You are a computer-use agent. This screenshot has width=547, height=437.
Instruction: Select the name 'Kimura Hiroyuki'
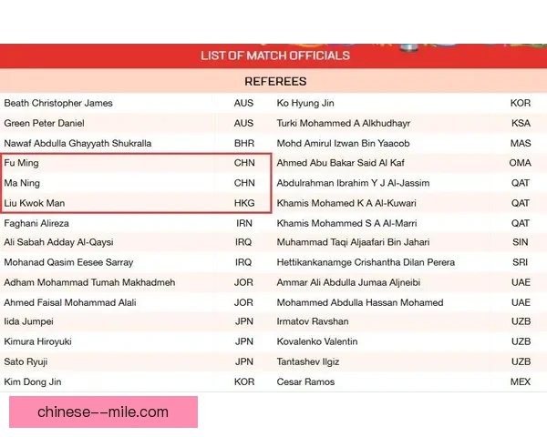point(37,341)
